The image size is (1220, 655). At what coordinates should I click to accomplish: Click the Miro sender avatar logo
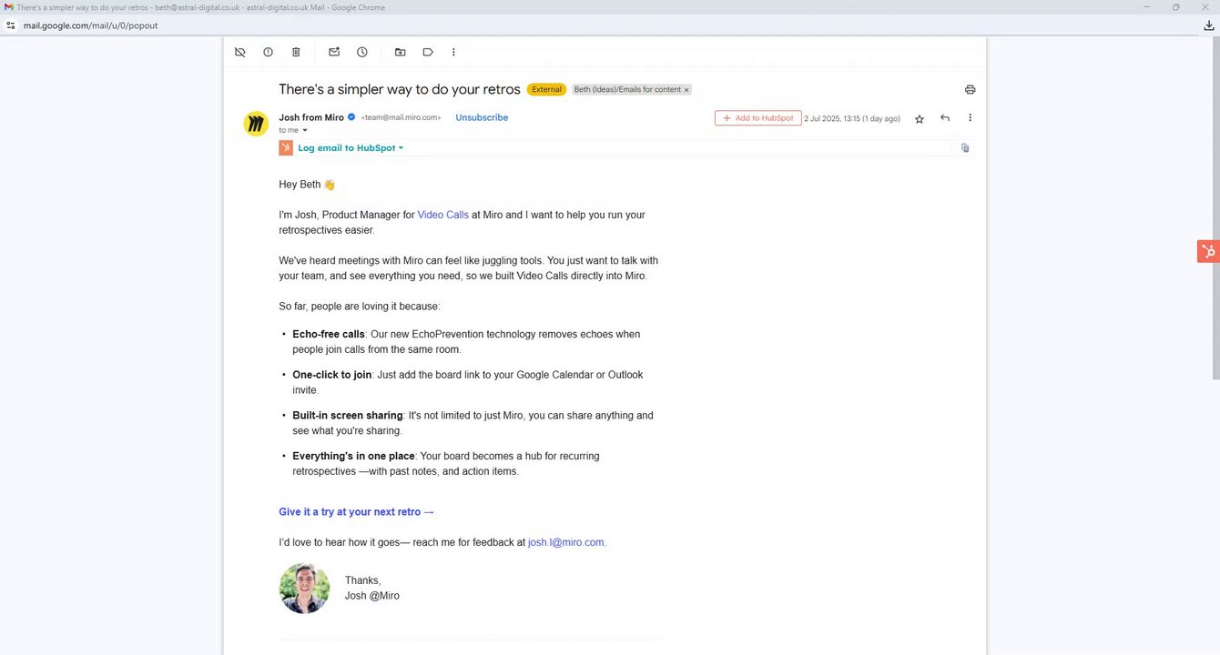coord(256,124)
